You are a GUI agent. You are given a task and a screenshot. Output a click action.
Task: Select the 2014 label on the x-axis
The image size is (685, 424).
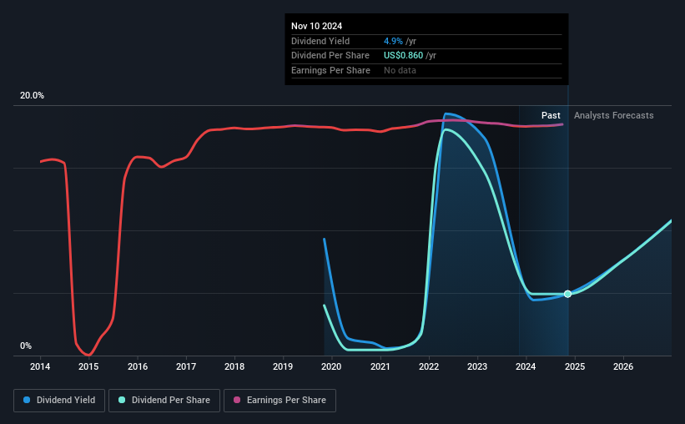[40, 366]
